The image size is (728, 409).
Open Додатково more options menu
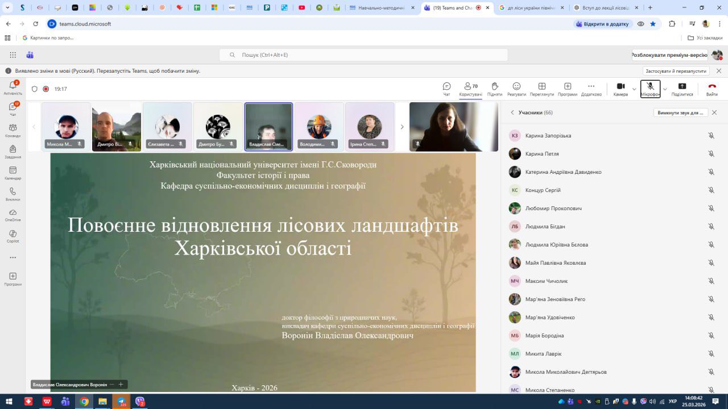coord(591,89)
